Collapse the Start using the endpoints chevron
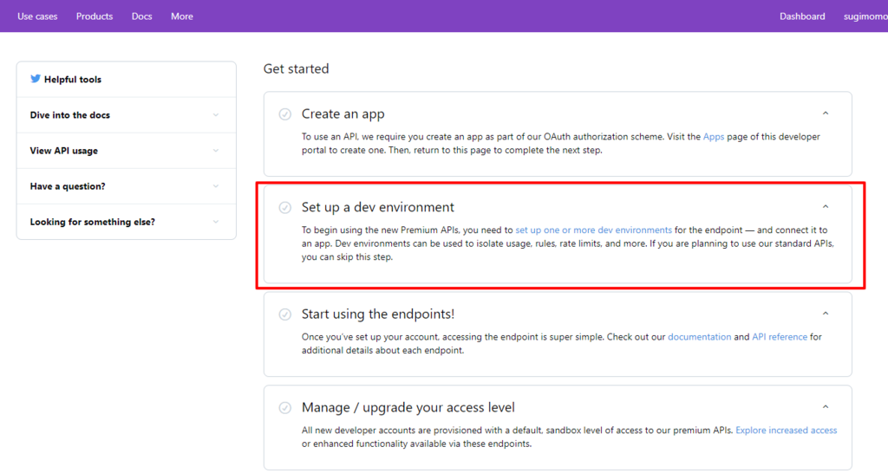888x473 pixels. click(x=826, y=314)
